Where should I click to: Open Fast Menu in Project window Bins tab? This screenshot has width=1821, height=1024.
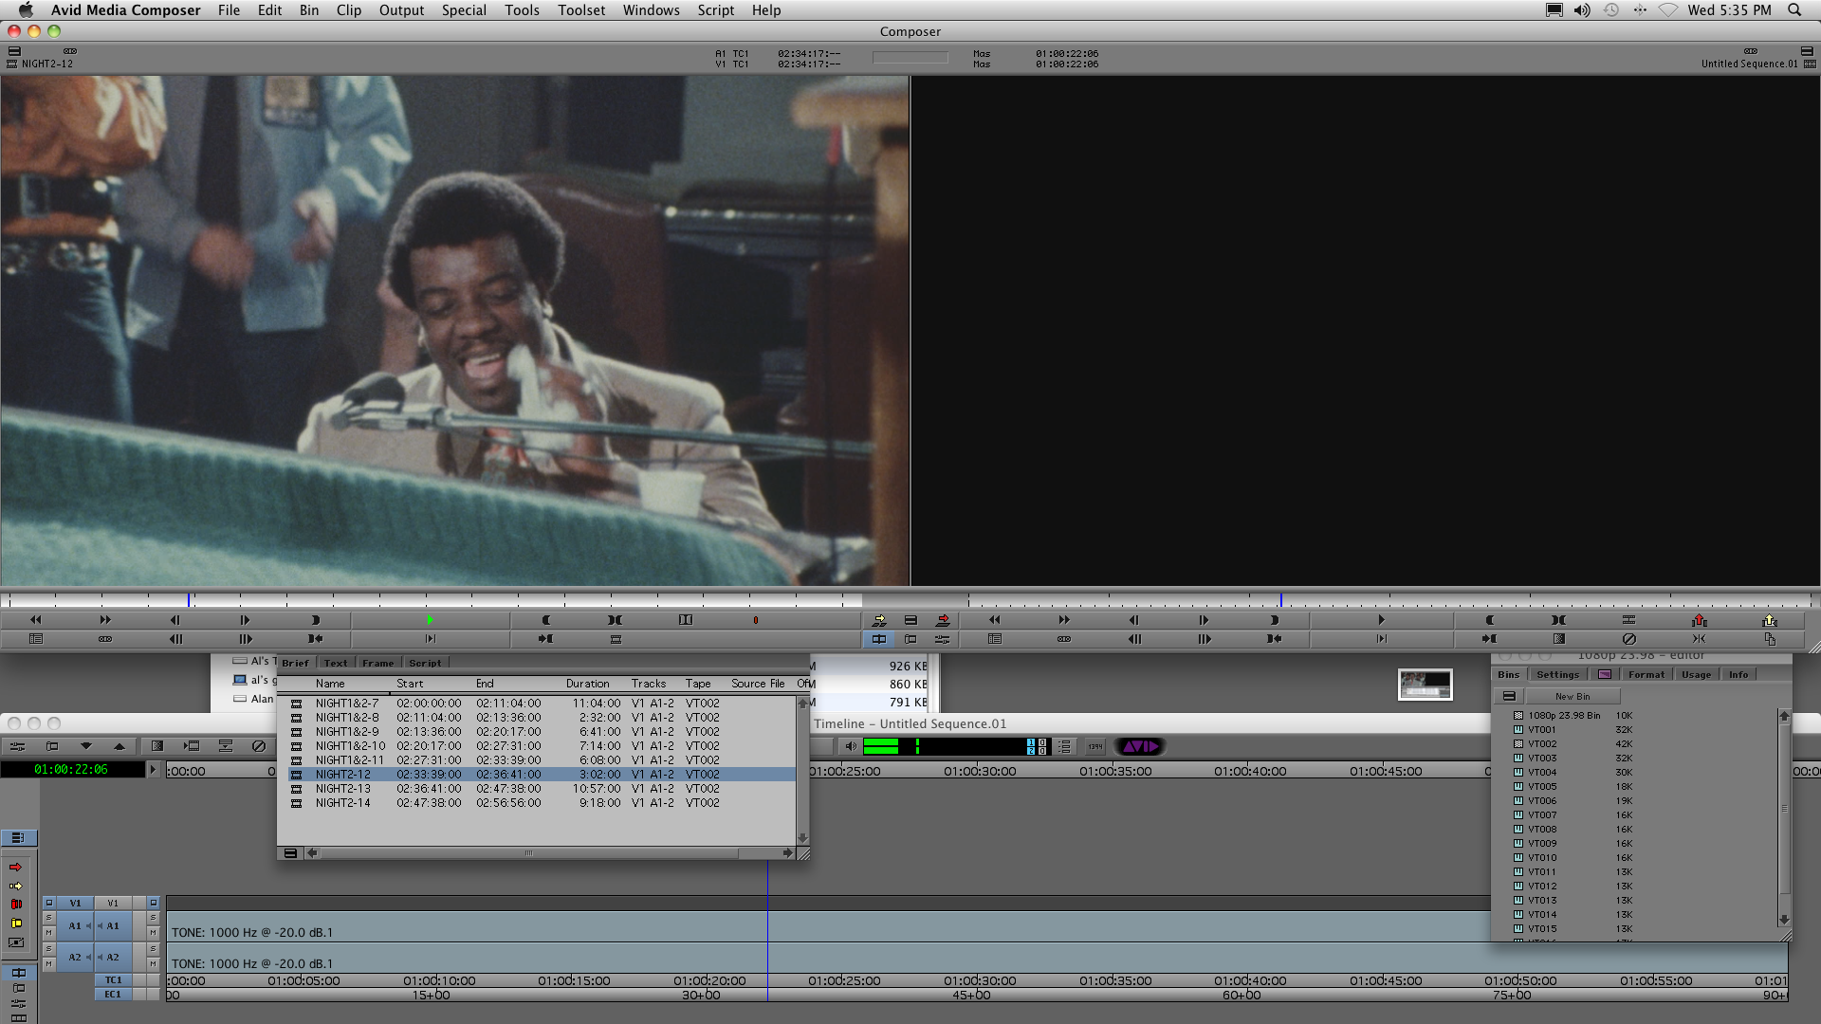coord(1509,697)
